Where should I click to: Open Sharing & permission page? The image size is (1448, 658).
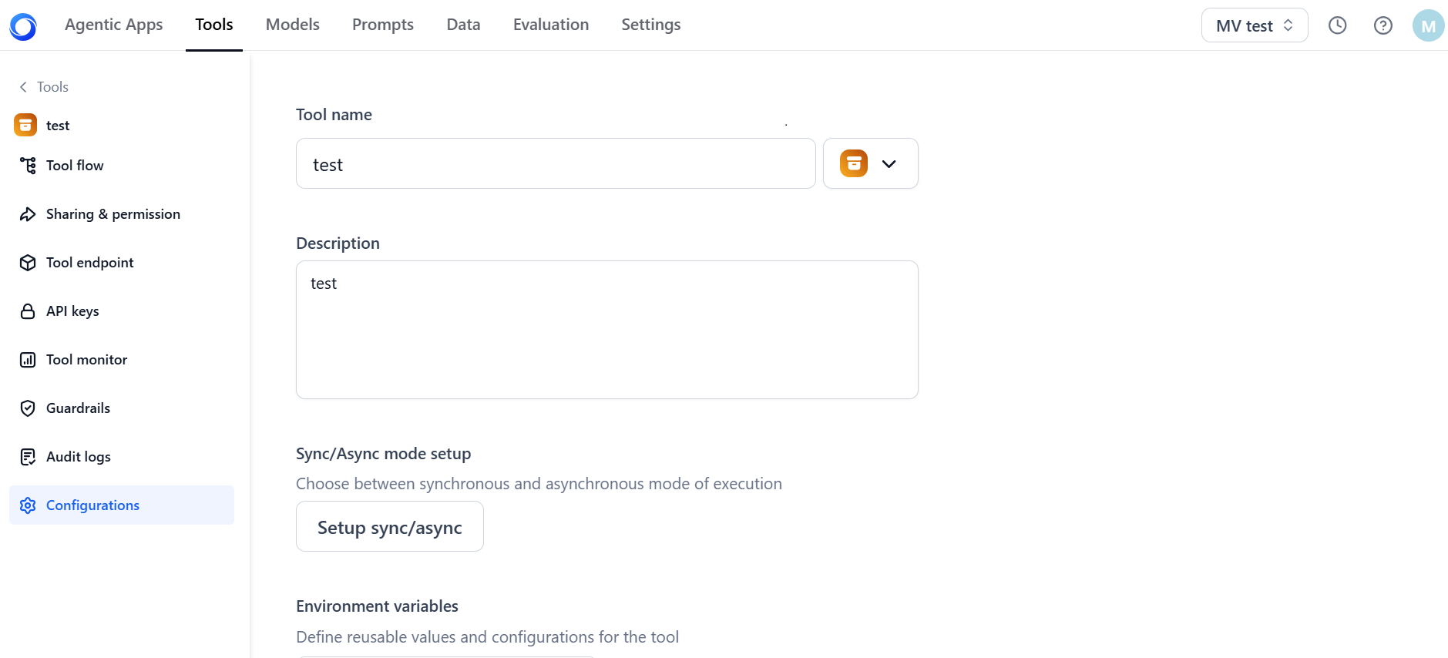click(113, 214)
